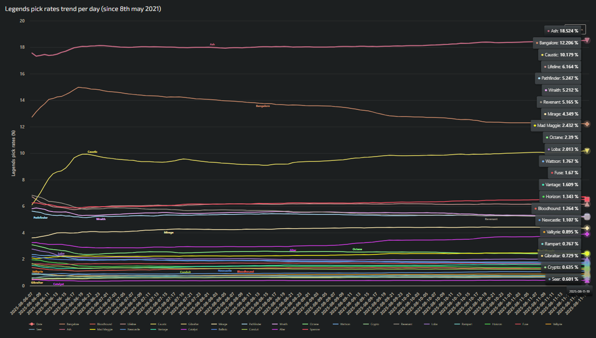Select the "Vantage: 1.609 %" tooltip entry
The image size is (596, 338).
click(x=560, y=184)
